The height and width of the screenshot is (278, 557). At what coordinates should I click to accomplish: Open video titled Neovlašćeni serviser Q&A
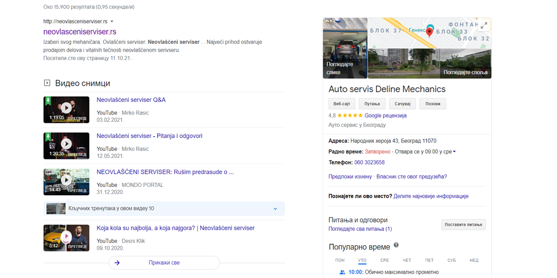pos(131,100)
